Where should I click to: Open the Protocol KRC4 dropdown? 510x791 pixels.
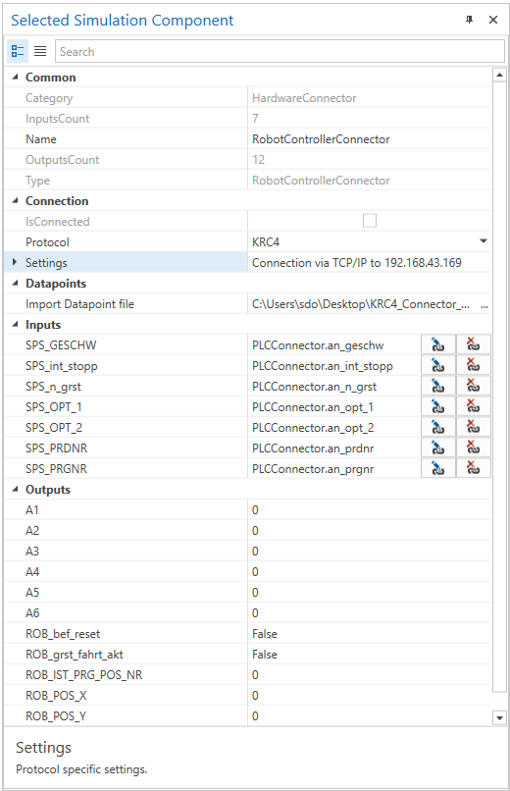point(484,241)
